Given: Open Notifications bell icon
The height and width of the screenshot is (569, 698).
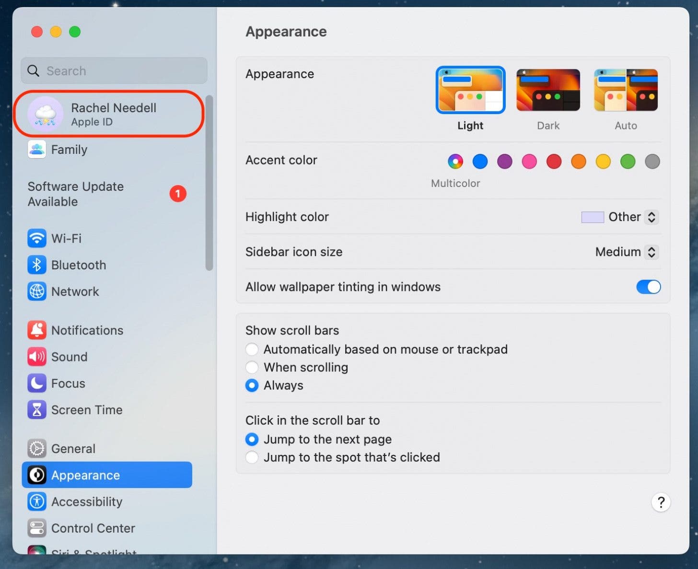Looking at the screenshot, I should click(x=37, y=330).
